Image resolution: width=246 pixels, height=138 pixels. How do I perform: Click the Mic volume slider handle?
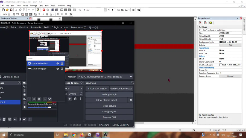click(x=50, y=107)
